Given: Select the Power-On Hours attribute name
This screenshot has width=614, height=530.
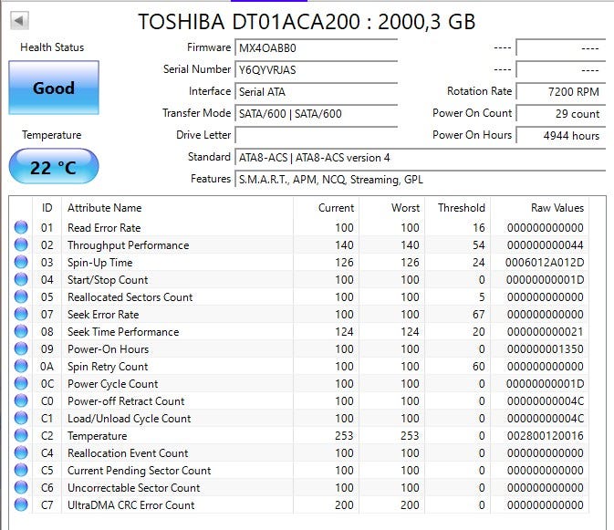Looking at the screenshot, I should tap(108, 348).
